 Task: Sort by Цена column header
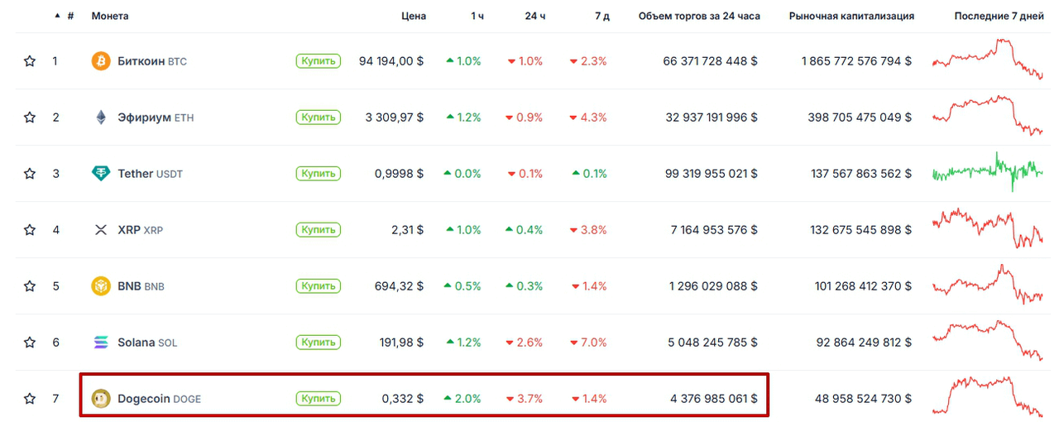(x=414, y=16)
